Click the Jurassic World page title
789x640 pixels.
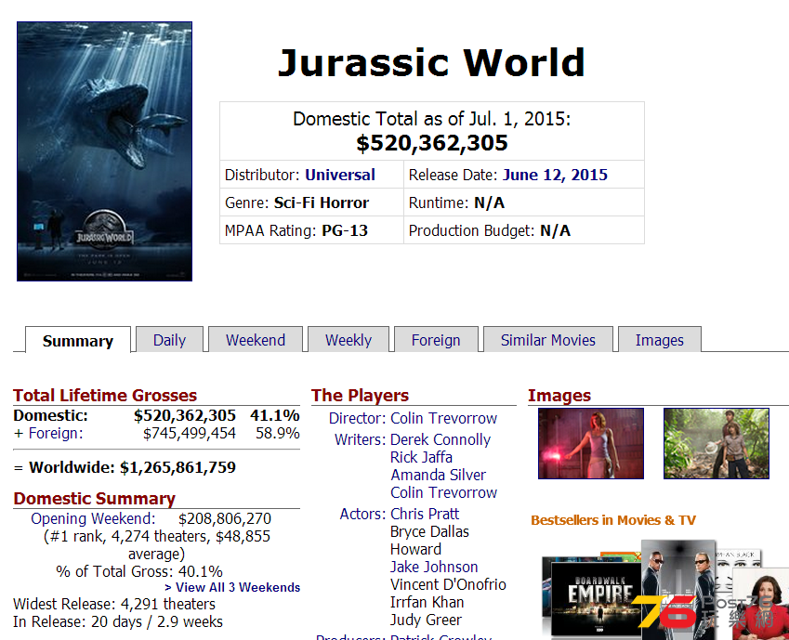(x=432, y=62)
